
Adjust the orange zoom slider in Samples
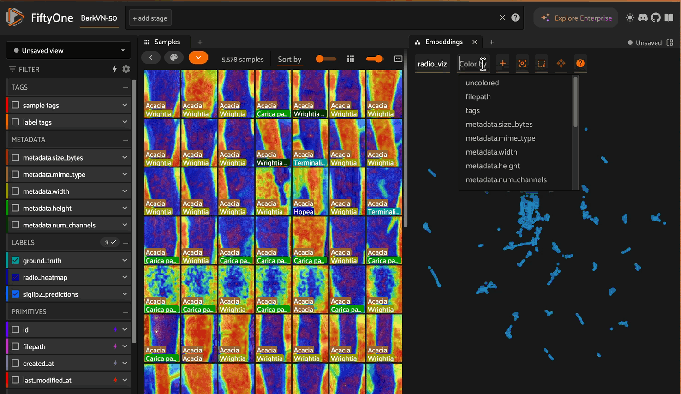tap(378, 59)
